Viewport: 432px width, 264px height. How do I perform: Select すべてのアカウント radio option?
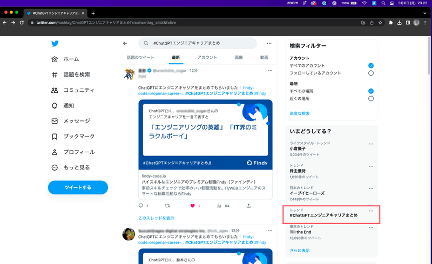(371, 65)
